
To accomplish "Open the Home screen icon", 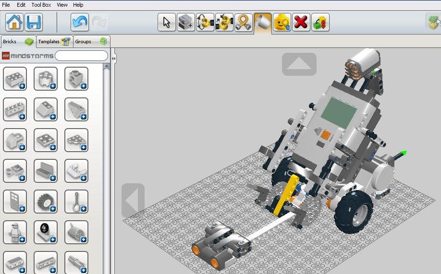I will [x=14, y=22].
